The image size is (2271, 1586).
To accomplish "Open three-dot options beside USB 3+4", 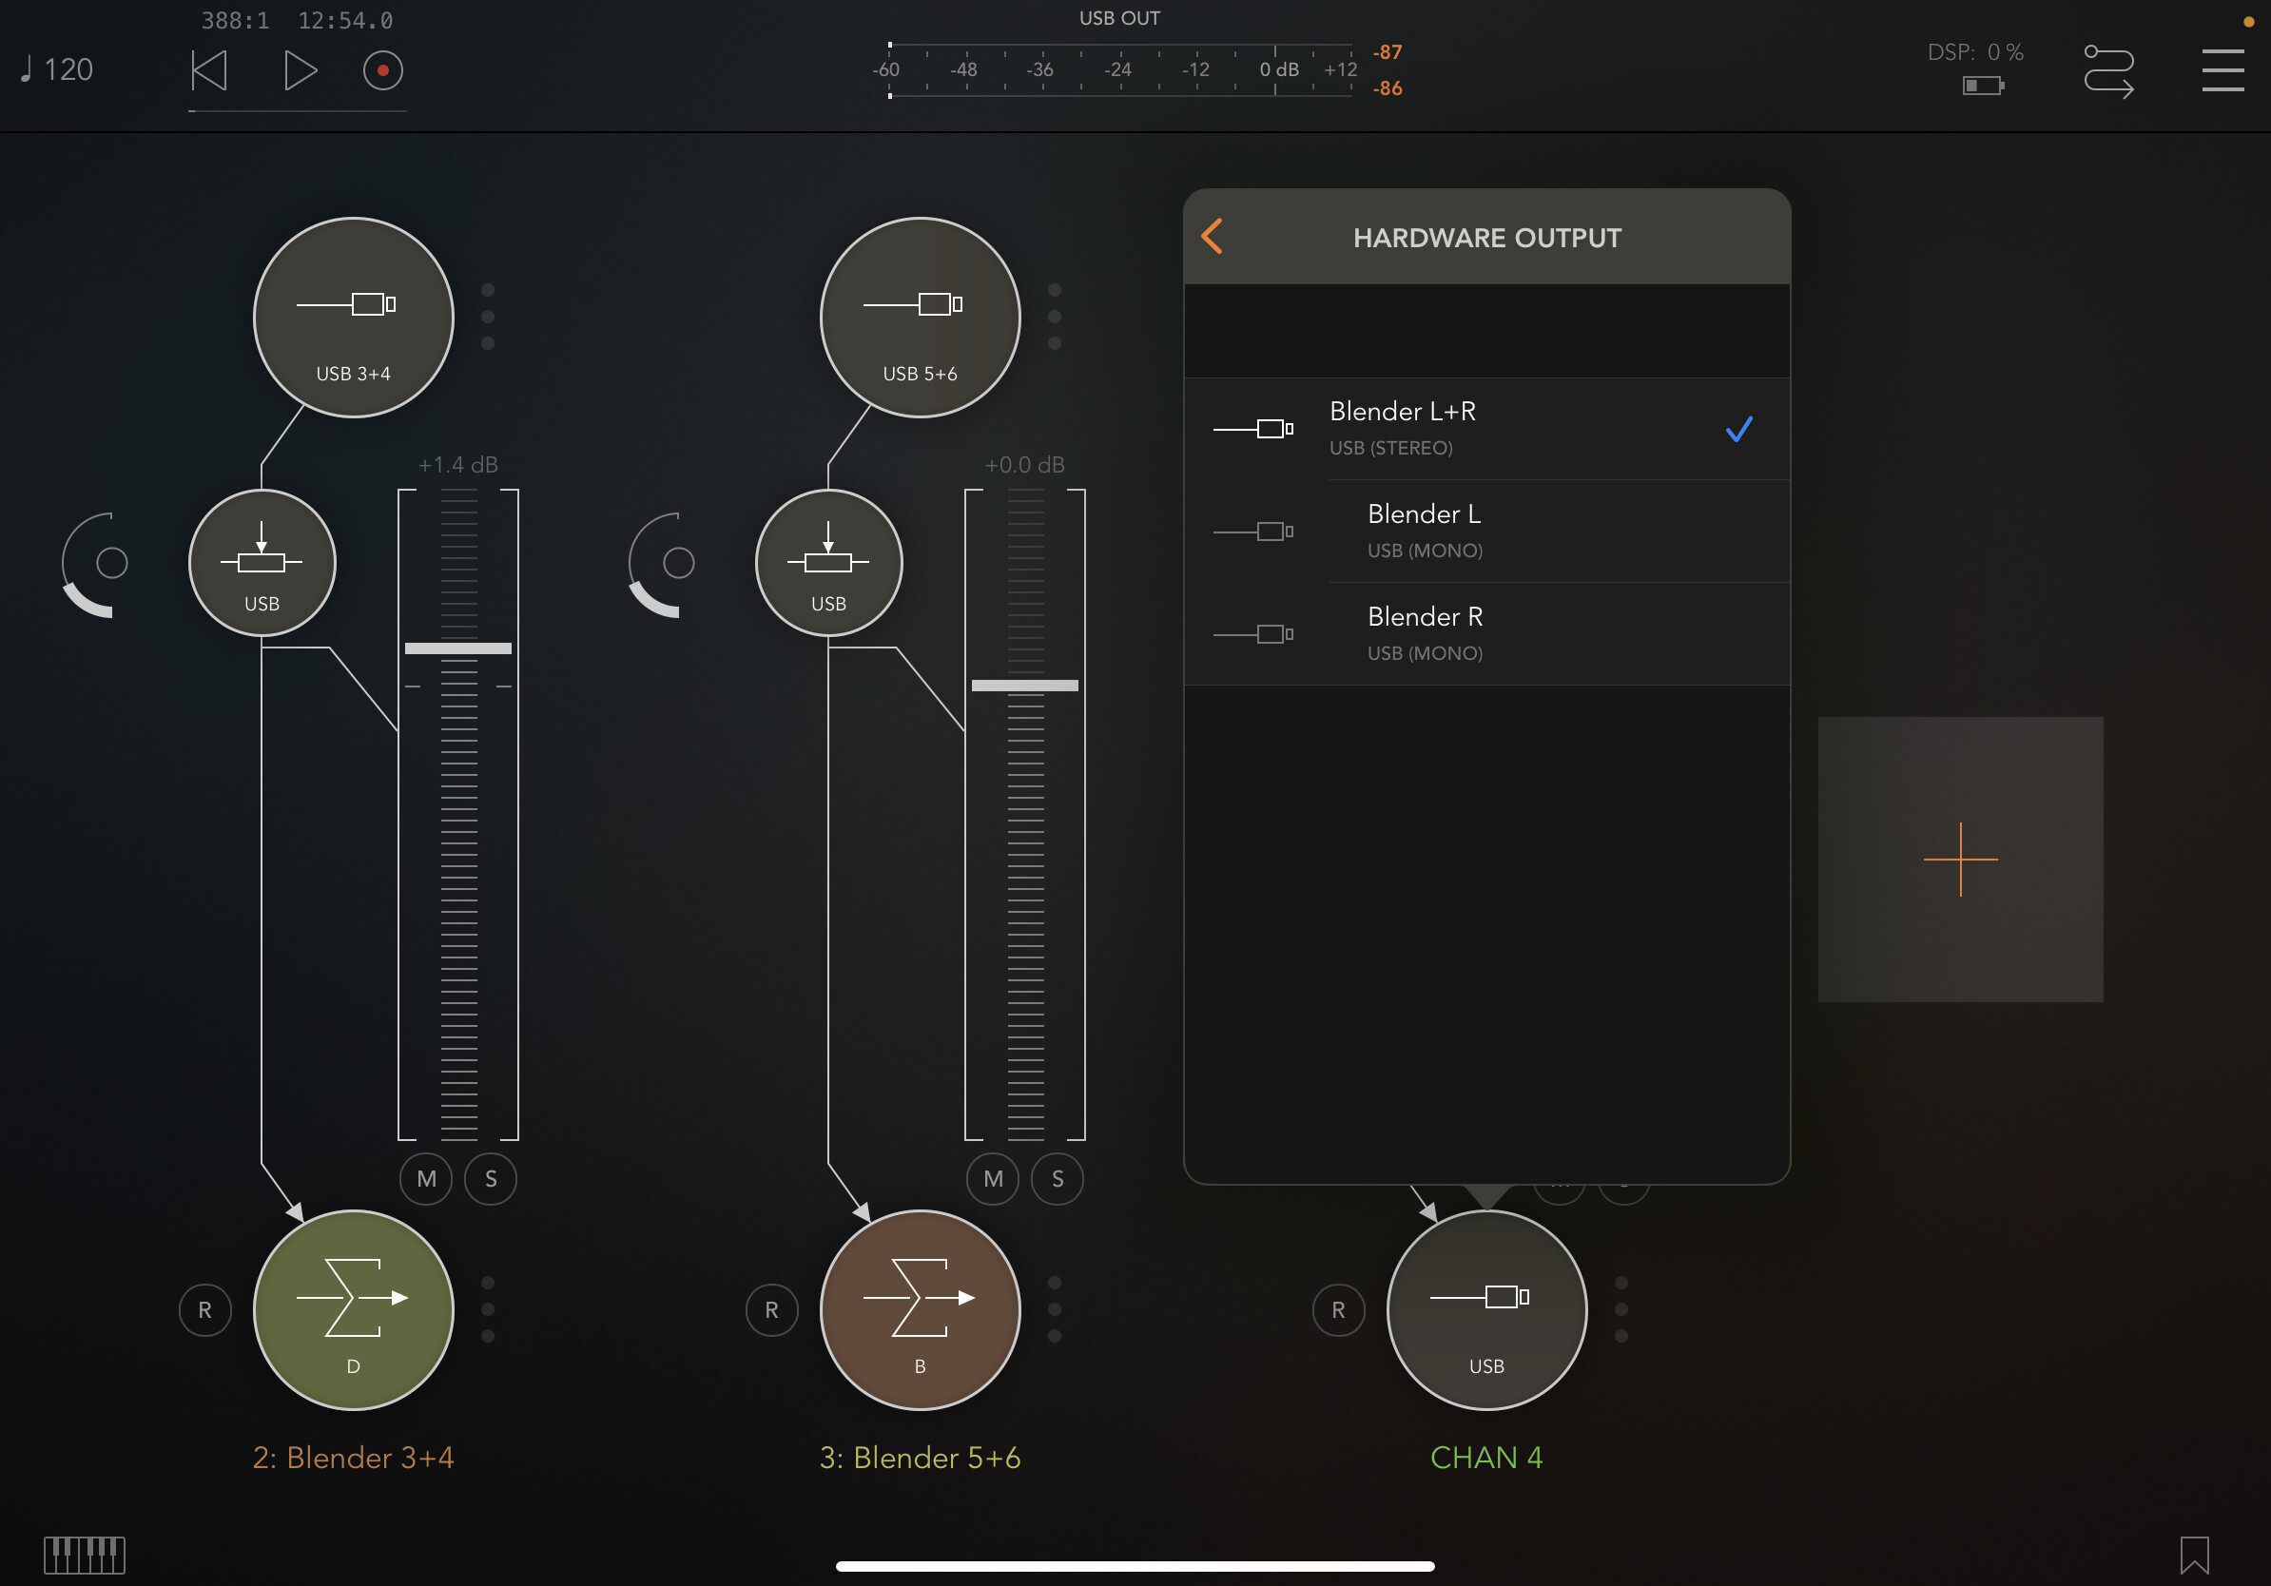I will 488,317.
